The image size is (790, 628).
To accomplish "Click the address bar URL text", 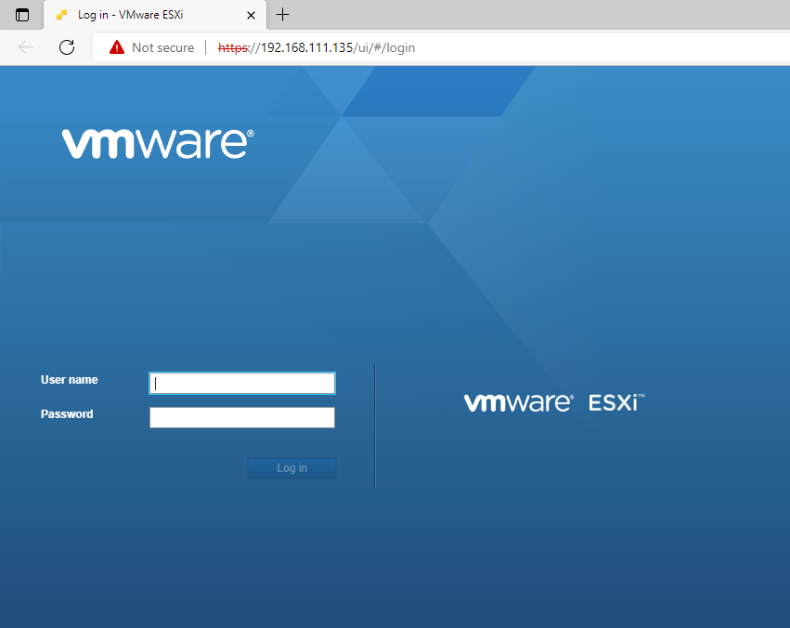I will (317, 47).
